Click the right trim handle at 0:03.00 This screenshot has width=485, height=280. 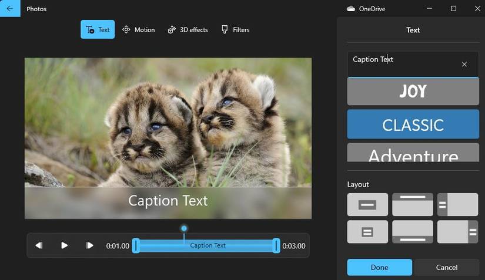(x=276, y=246)
